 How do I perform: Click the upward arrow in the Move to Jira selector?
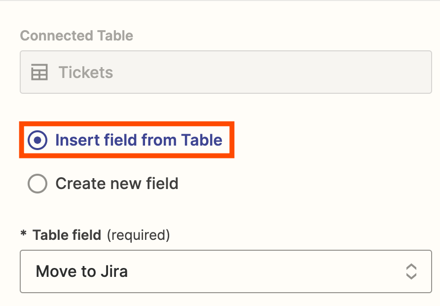click(x=411, y=267)
